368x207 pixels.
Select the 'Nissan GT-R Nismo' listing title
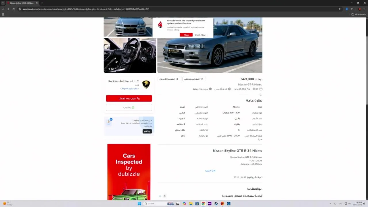coord(250,85)
